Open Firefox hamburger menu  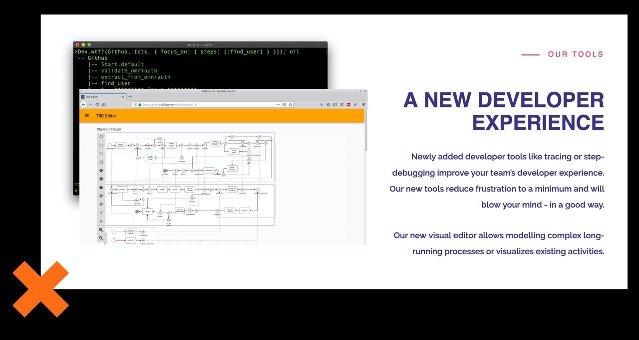(x=363, y=104)
